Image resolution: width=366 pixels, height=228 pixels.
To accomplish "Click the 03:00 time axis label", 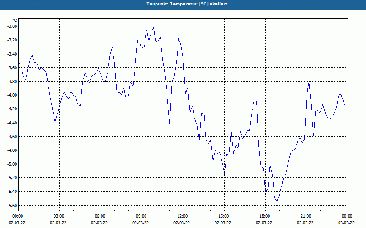I will pyautogui.click(x=59, y=216).
